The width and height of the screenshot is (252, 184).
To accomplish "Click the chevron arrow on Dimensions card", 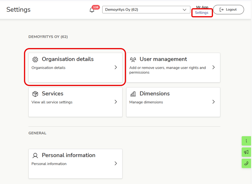I will pyautogui.click(x=213, y=102).
